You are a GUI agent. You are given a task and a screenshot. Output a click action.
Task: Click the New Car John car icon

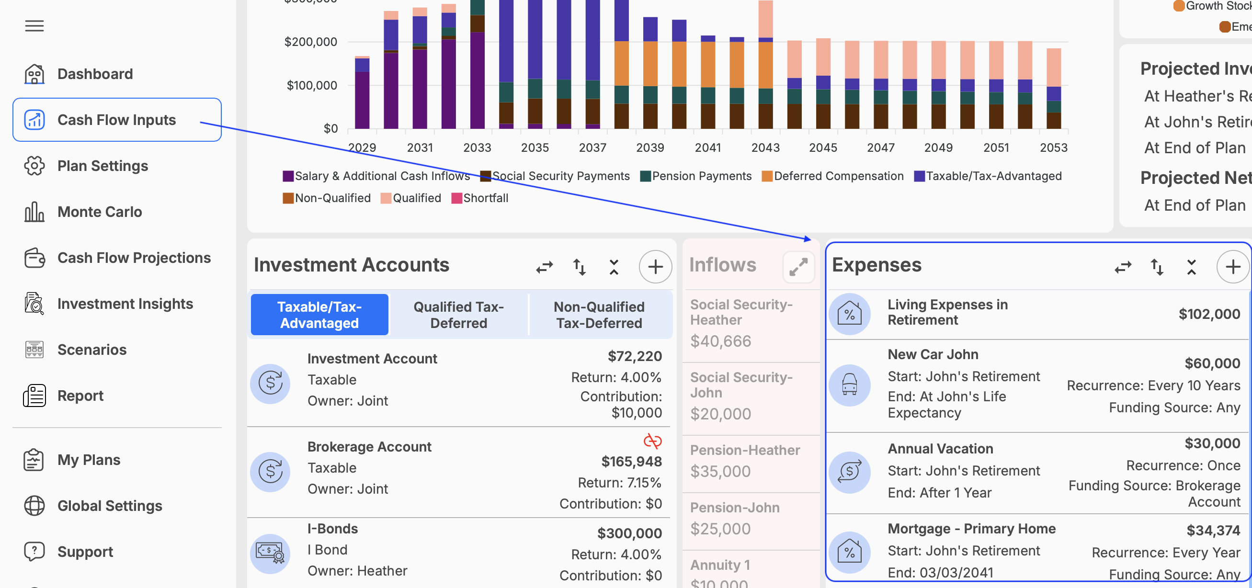[x=849, y=384]
